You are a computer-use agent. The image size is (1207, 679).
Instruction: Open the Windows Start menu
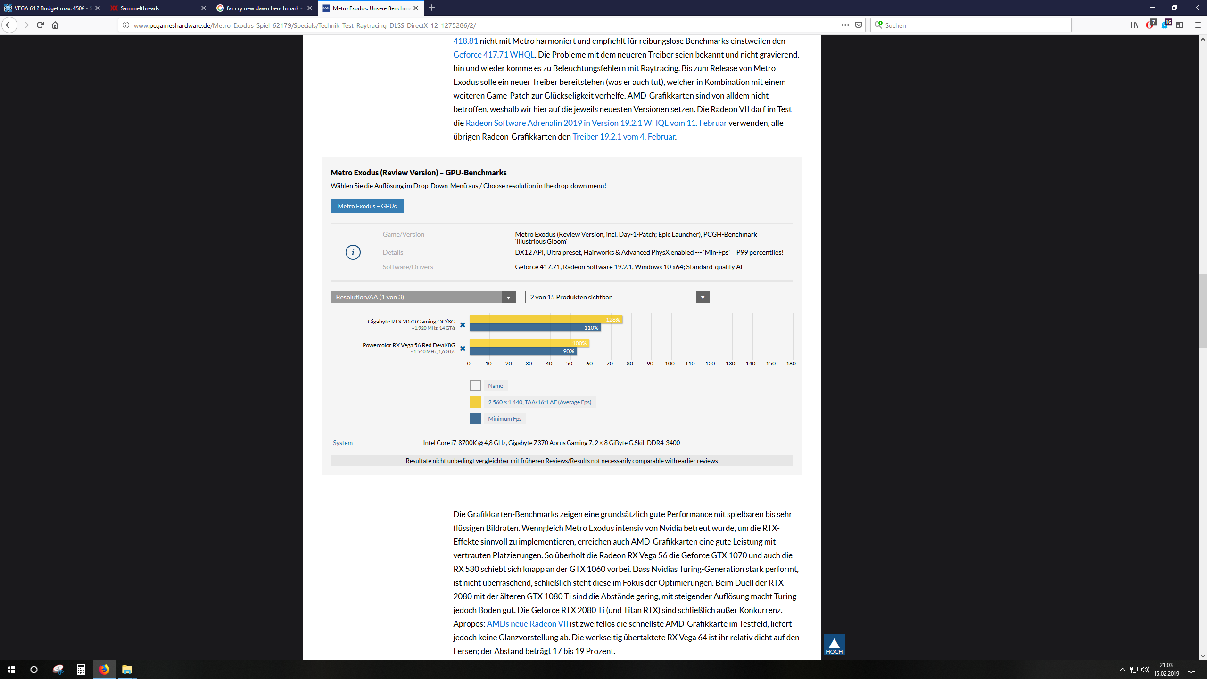(x=11, y=670)
